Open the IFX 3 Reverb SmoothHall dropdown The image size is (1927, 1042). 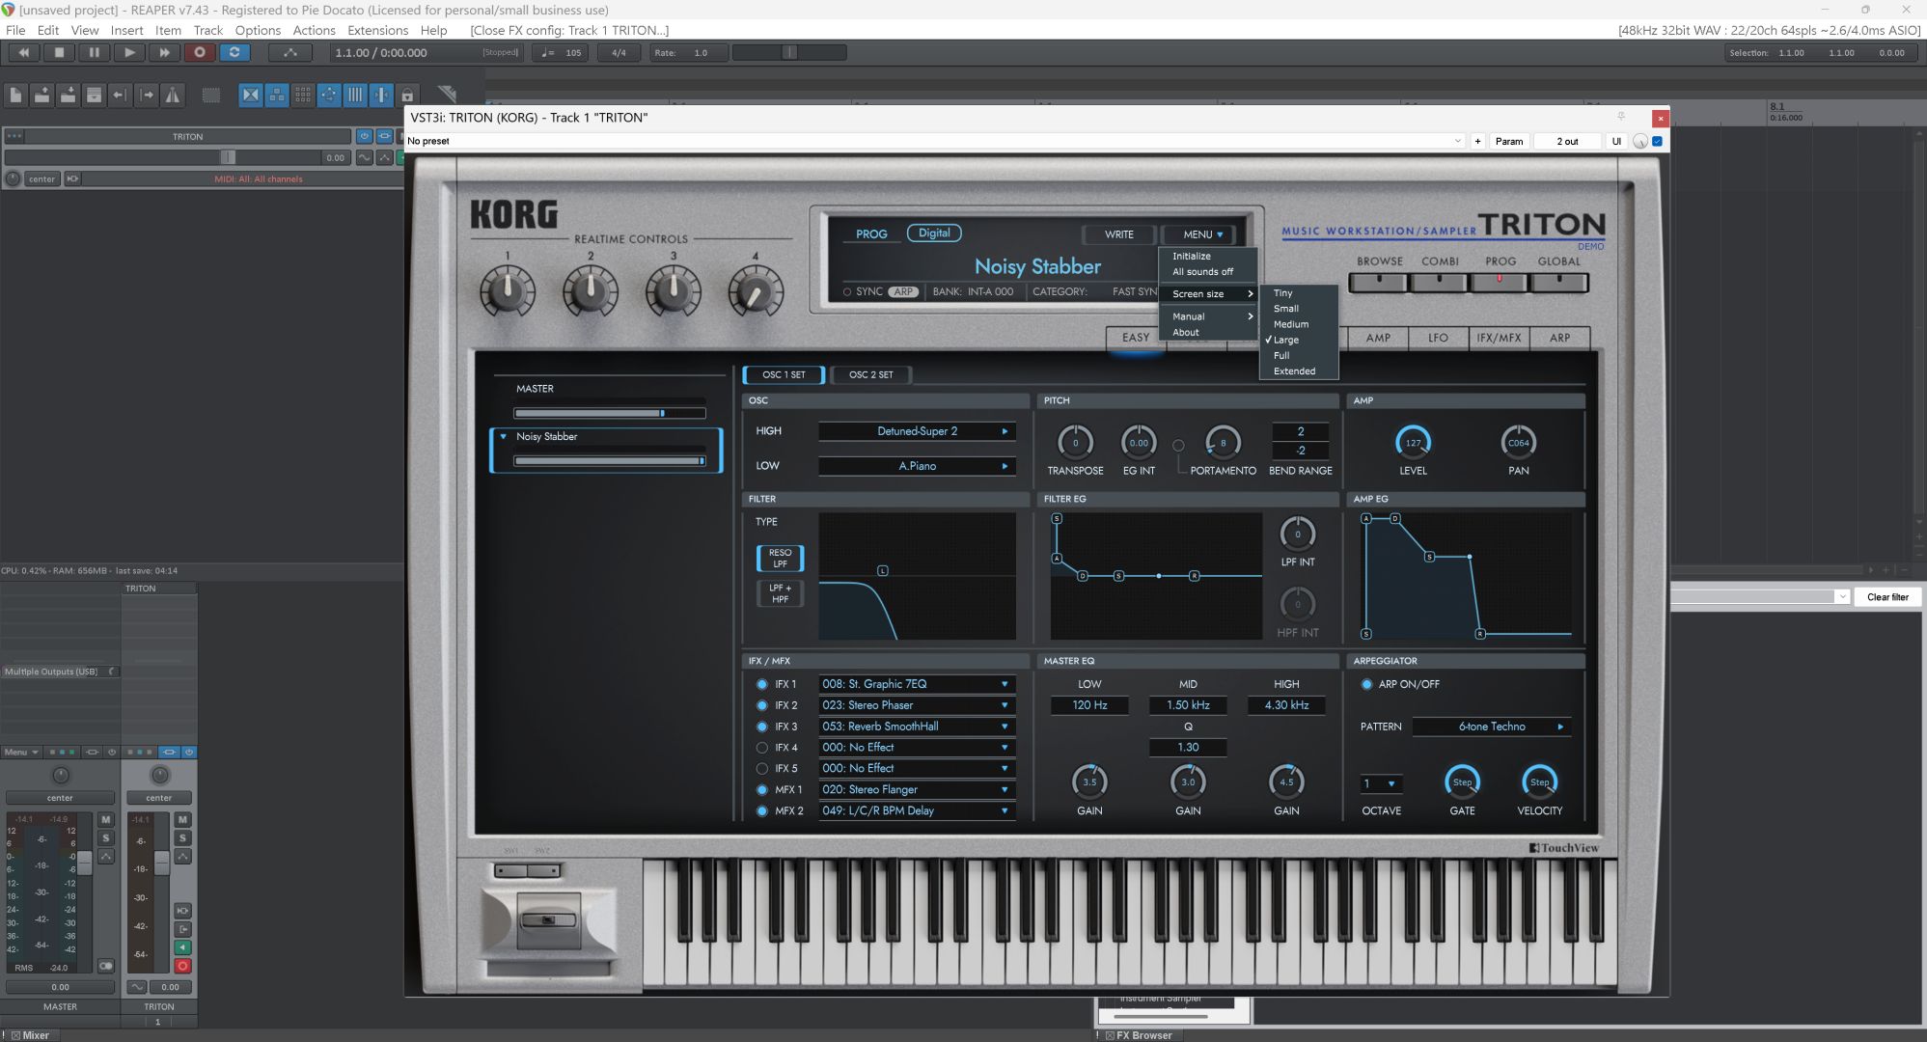point(917,727)
